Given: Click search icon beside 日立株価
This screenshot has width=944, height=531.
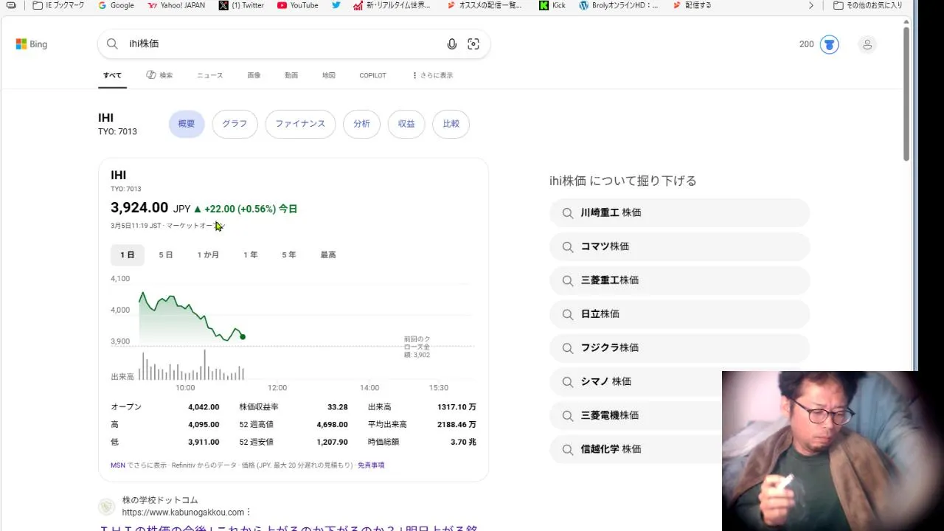Looking at the screenshot, I should 568,314.
